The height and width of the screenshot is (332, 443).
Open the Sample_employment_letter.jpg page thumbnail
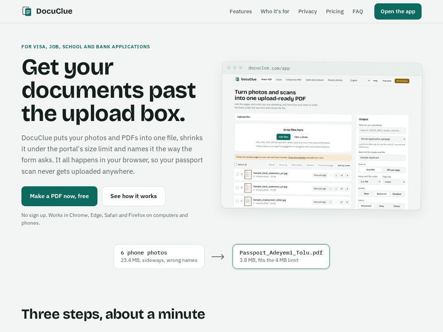248,201
